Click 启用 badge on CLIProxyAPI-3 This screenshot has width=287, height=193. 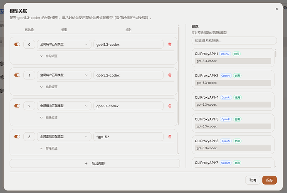[237, 141]
